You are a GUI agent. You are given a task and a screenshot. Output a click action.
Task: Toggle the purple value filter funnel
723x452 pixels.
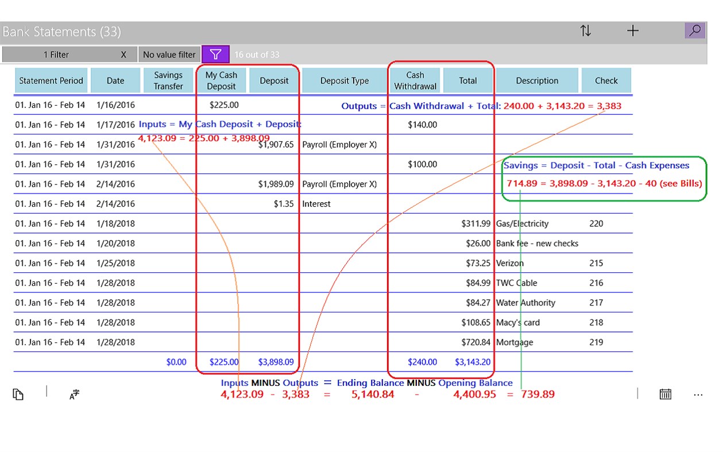click(x=215, y=54)
